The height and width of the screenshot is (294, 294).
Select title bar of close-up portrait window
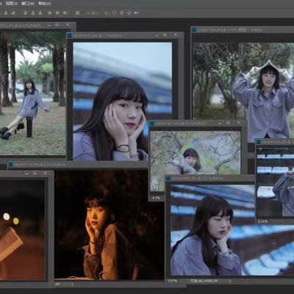point(125,36)
